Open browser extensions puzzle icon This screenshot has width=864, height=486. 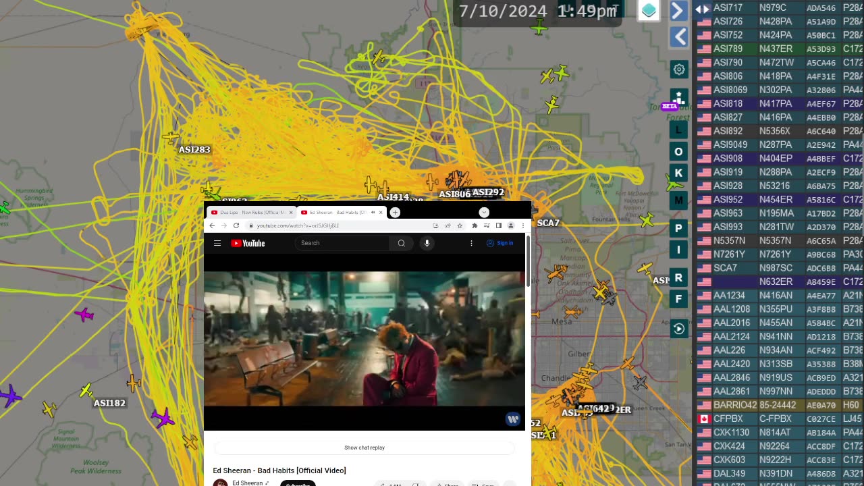pyautogui.click(x=475, y=225)
